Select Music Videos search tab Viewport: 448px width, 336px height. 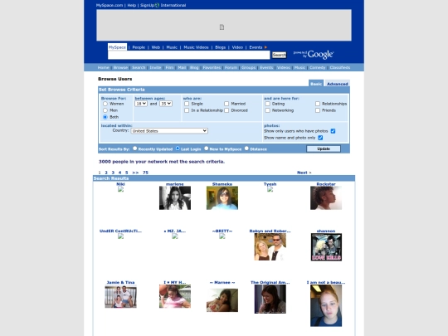tap(196, 47)
